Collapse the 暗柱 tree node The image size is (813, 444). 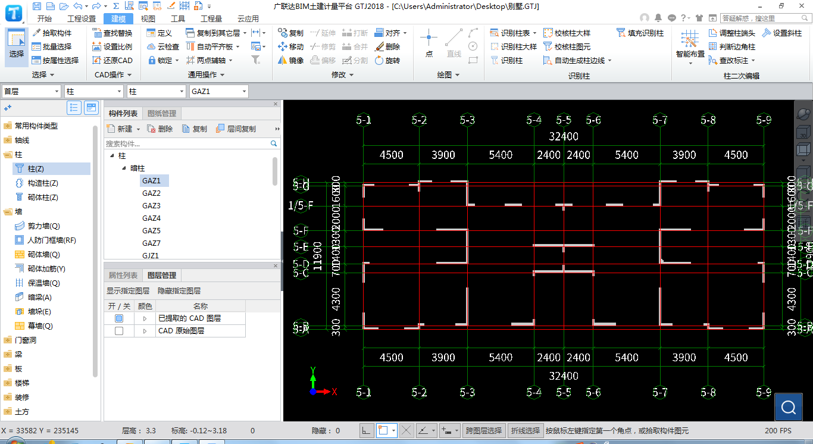click(x=124, y=168)
